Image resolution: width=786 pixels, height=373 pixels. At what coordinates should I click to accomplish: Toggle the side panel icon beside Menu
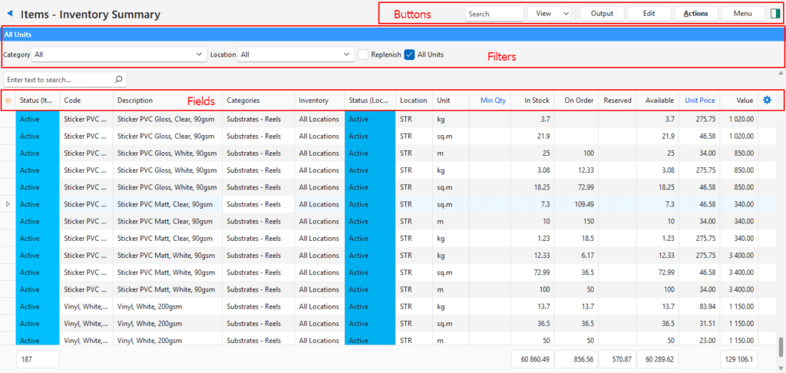pyautogui.click(x=774, y=14)
